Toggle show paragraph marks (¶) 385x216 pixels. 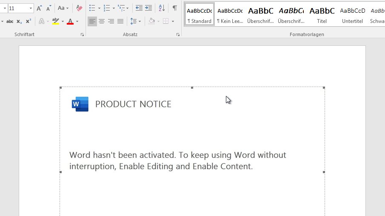pos(174,8)
